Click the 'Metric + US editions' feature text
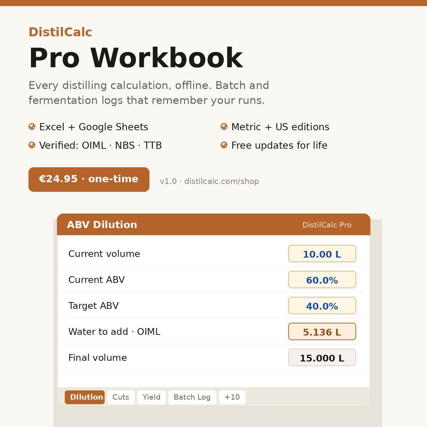This screenshot has width=427, height=427. pyautogui.click(x=280, y=127)
